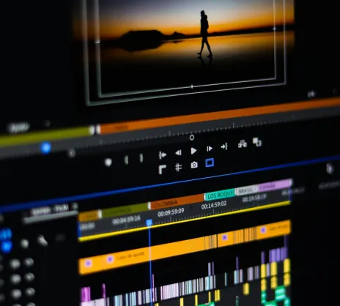The width and height of the screenshot is (340, 306).
Task: Click the 00:14:59:02 timecode on the ruler
Action: (x=214, y=205)
